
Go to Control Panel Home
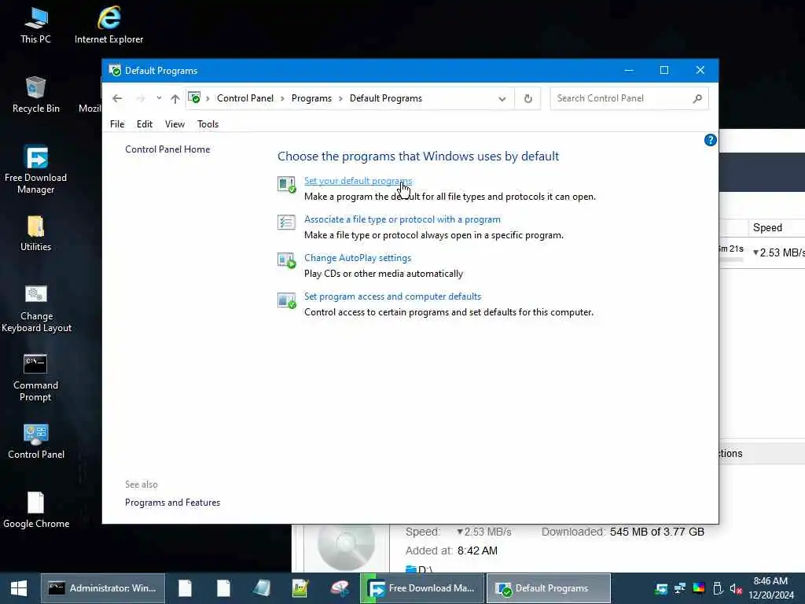[x=167, y=149]
